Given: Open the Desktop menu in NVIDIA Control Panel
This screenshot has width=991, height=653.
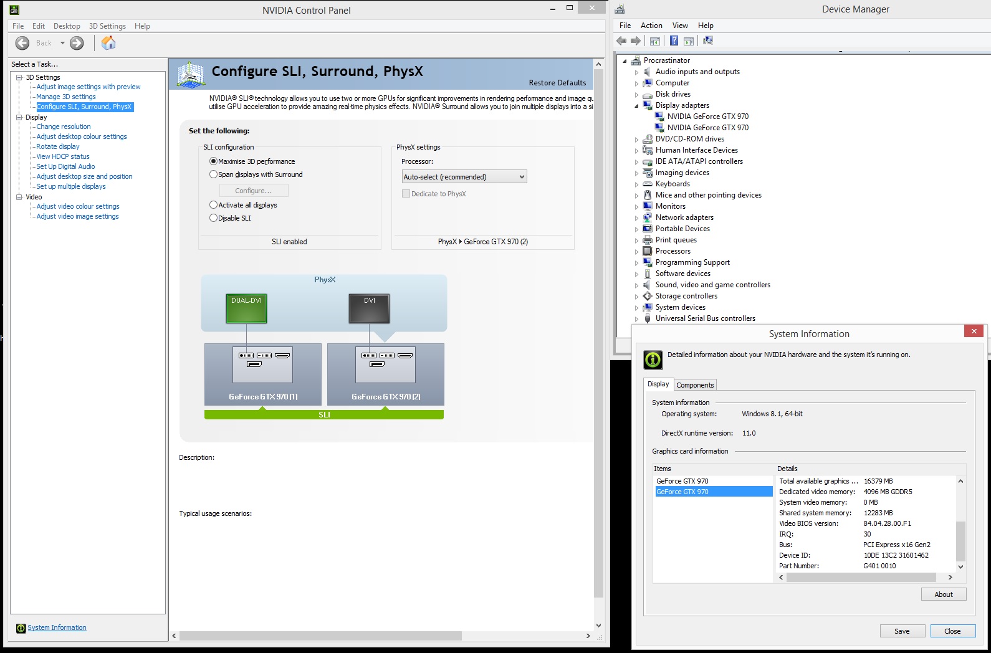Looking at the screenshot, I should point(67,26).
